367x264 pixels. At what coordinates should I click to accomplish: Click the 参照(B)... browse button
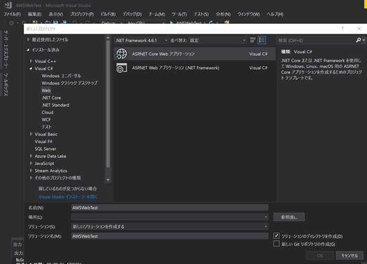[x=289, y=217]
